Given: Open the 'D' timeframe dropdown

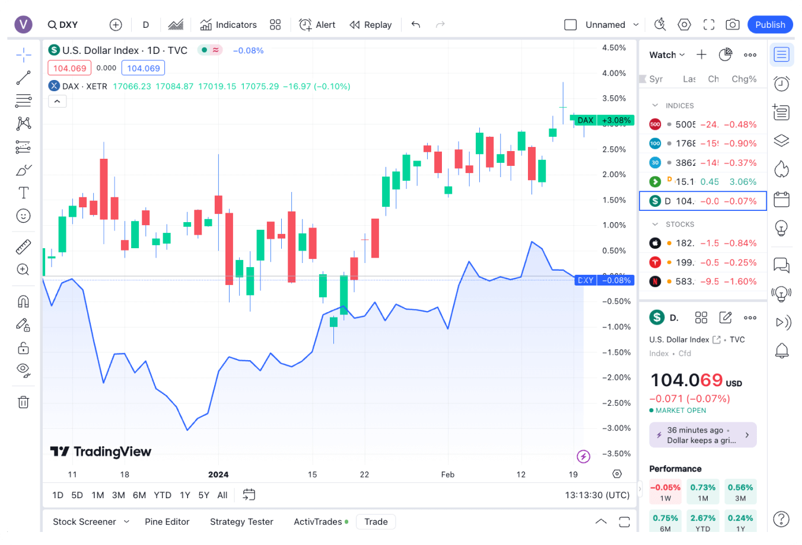Looking at the screenshot, I should pos(145,24).
